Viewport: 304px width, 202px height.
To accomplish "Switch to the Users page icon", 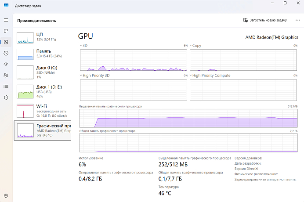I will pos(6,75).
